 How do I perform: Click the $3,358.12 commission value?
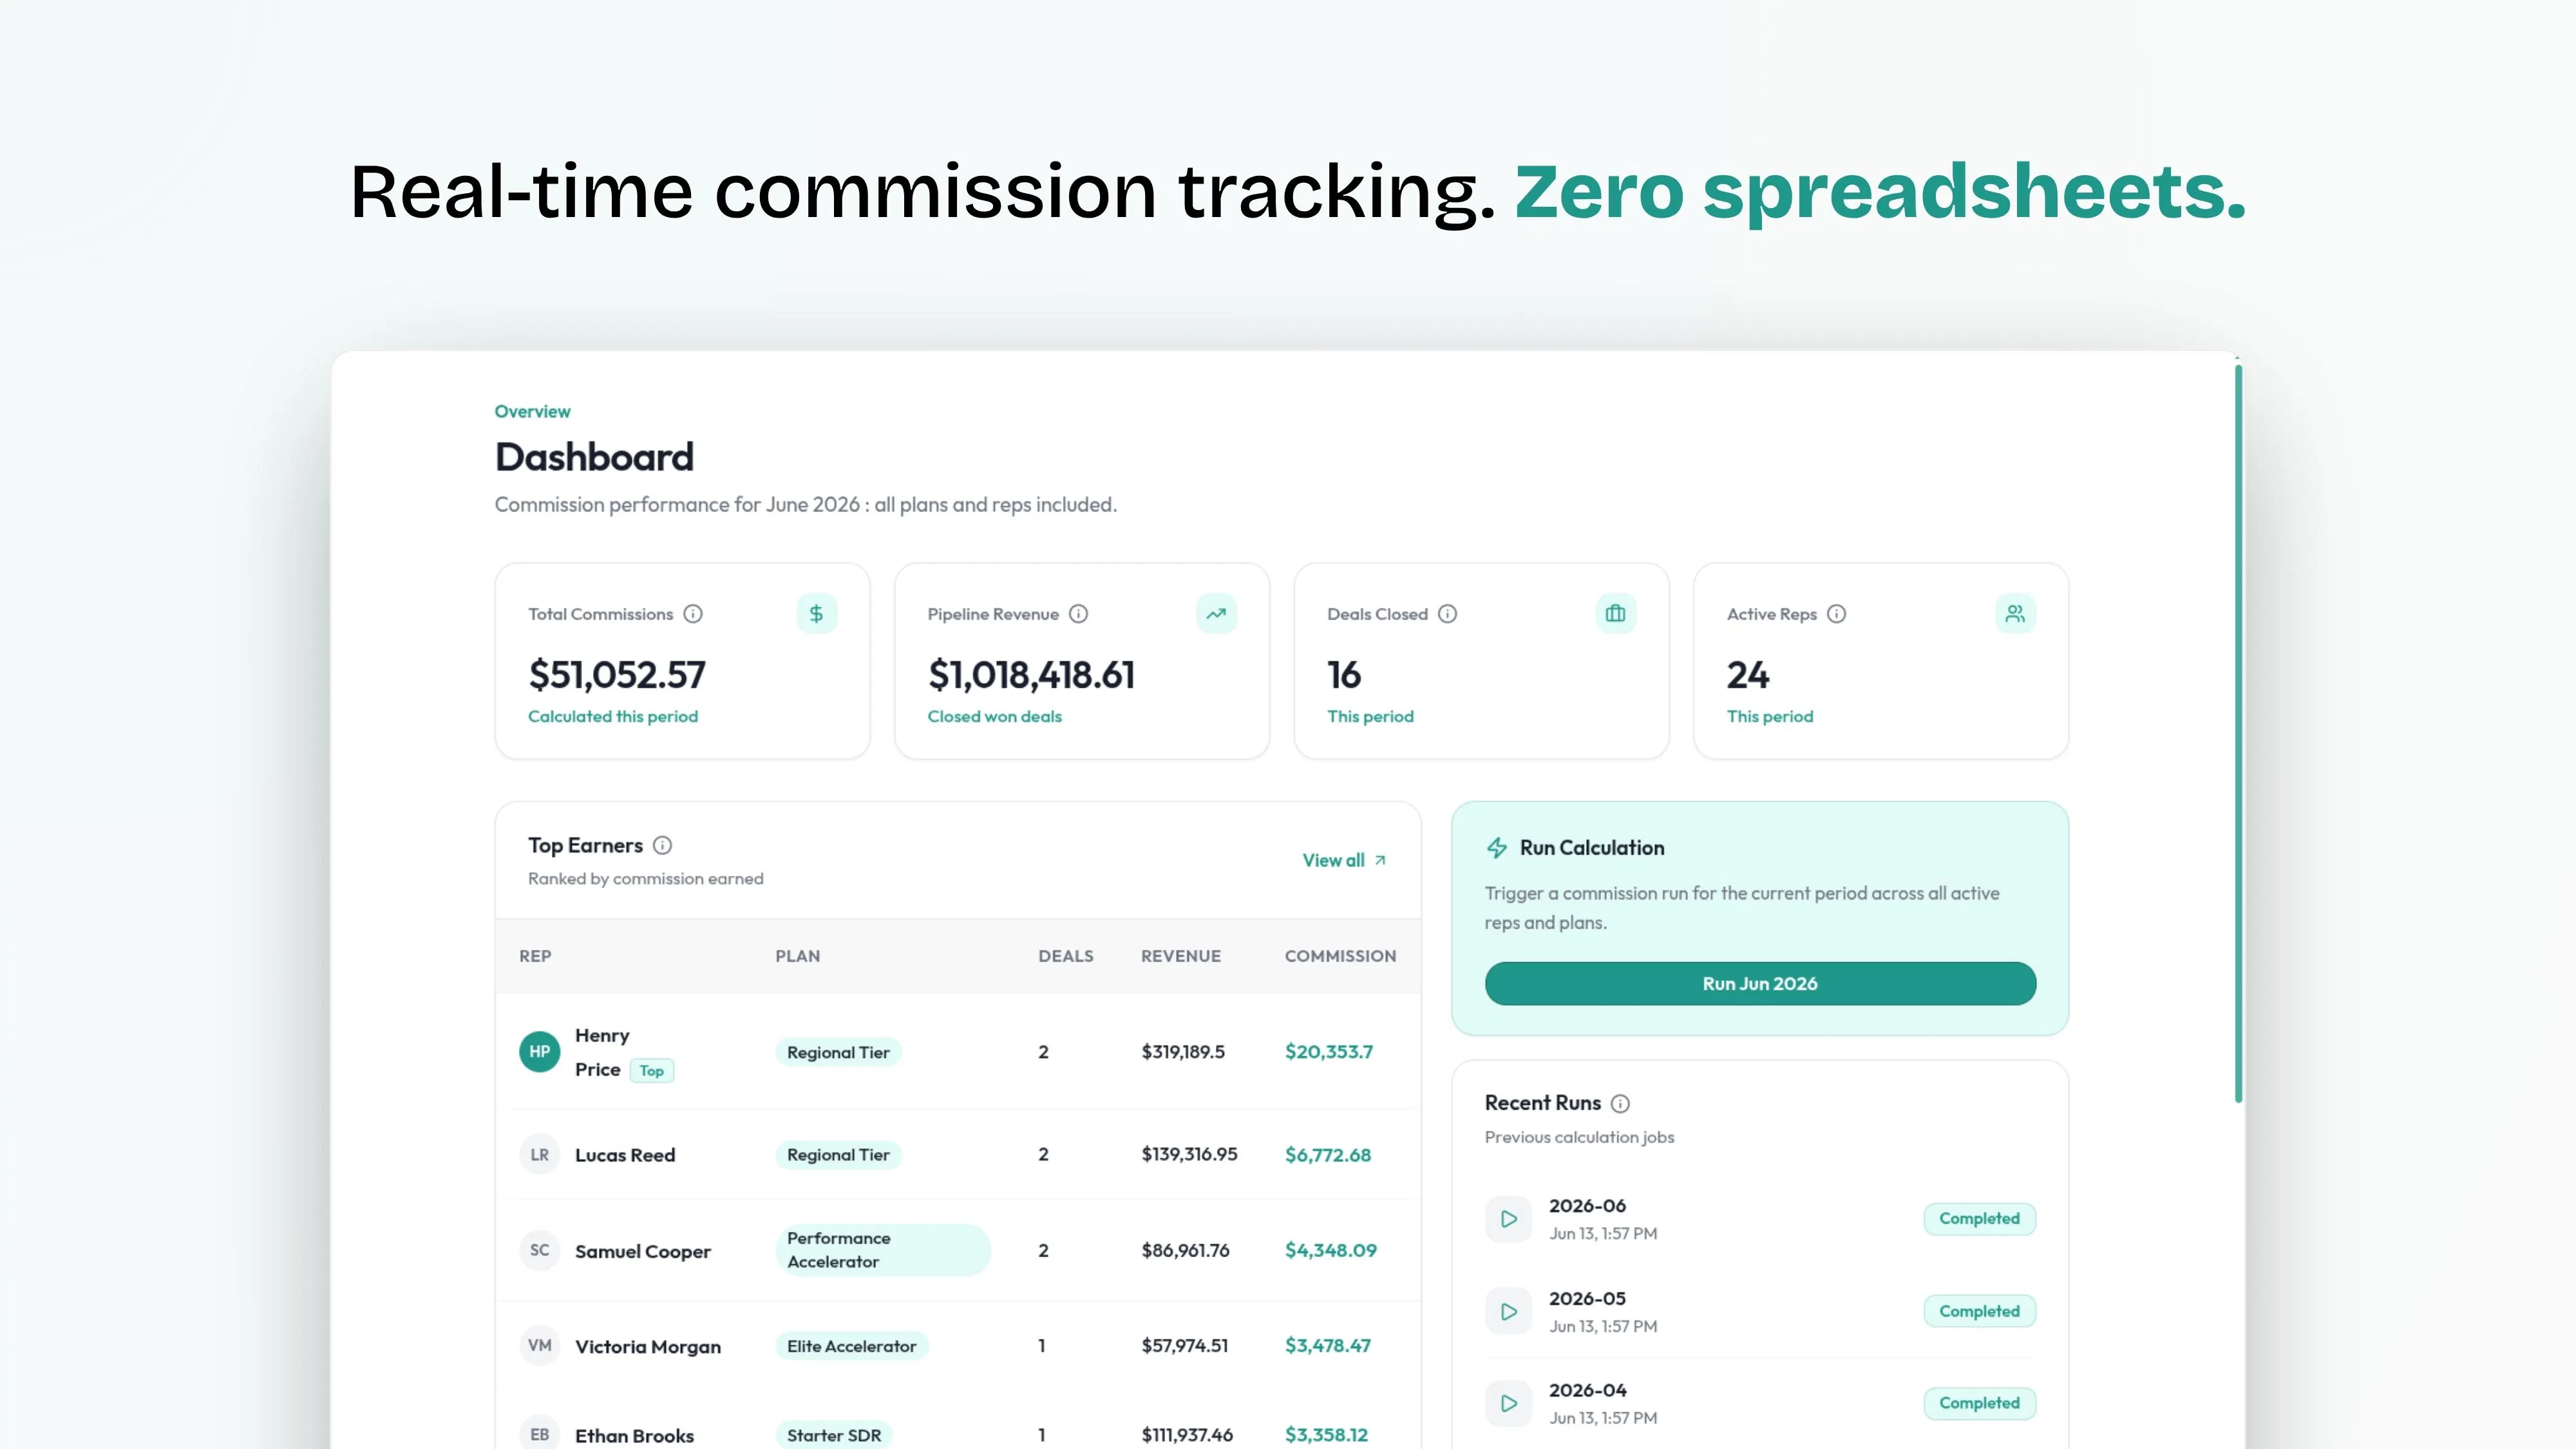pyautogui.click(x=1326, y=1435)
